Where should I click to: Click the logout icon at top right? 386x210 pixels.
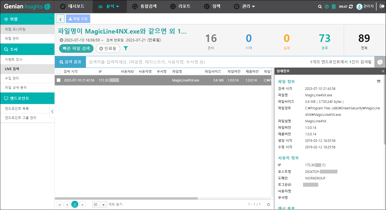click(379, 6)
